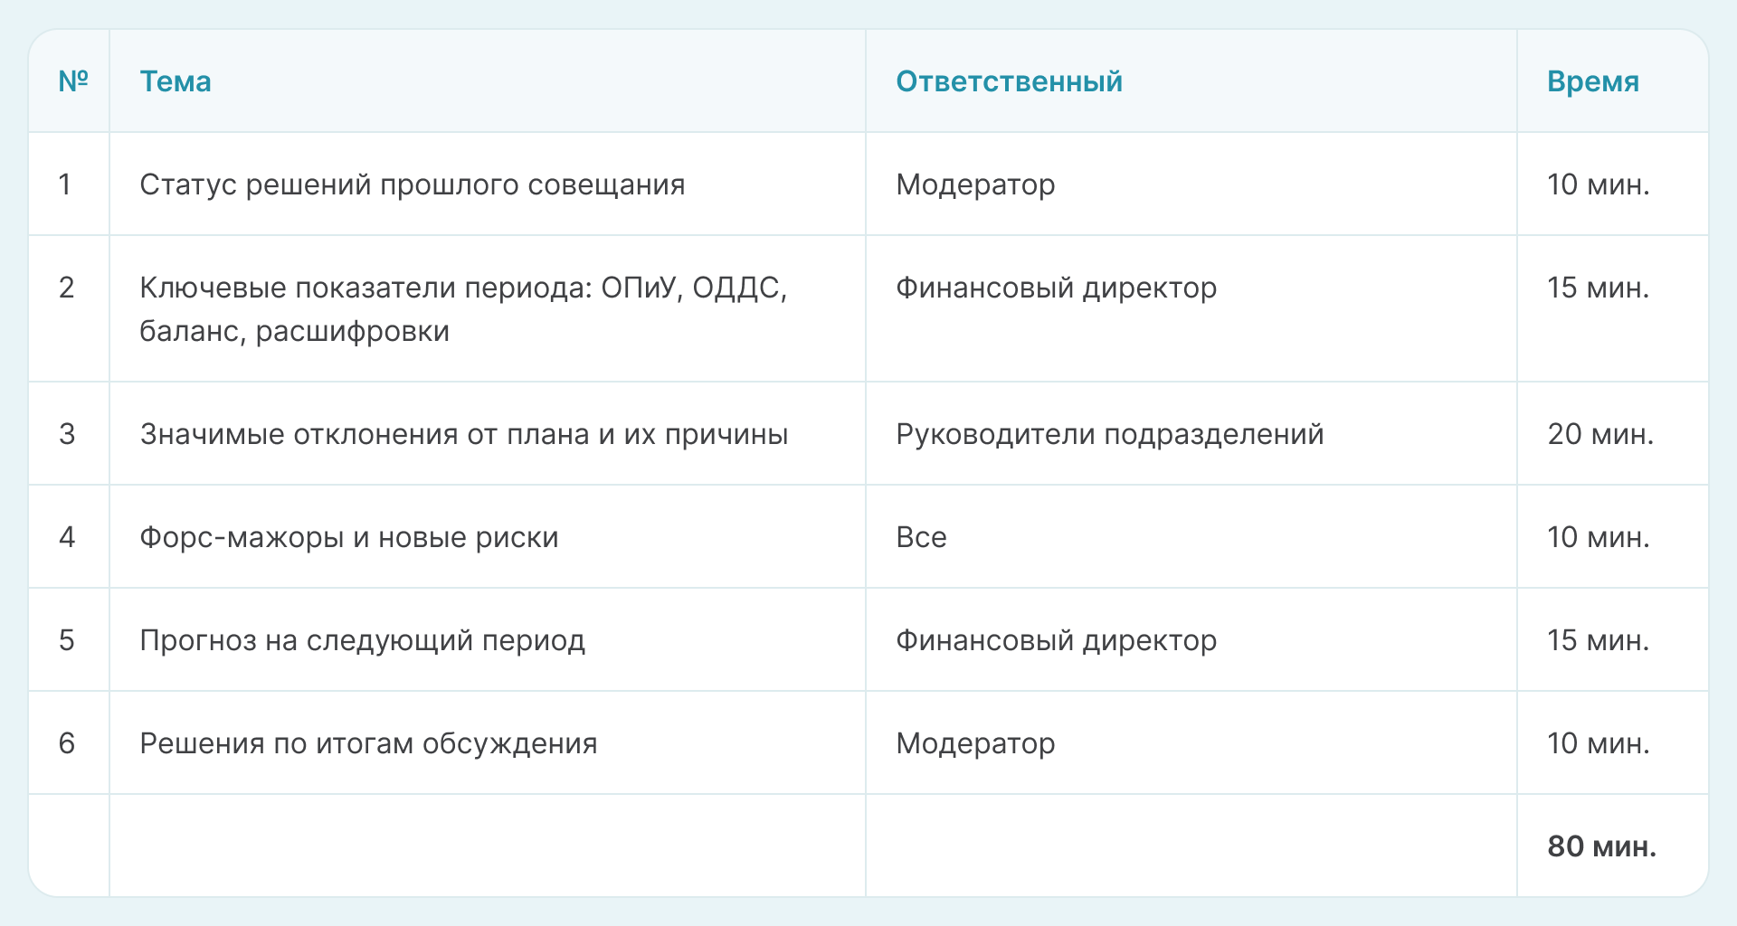
Task: Click the "Тема" column header
Action: [x=176, y=81]
